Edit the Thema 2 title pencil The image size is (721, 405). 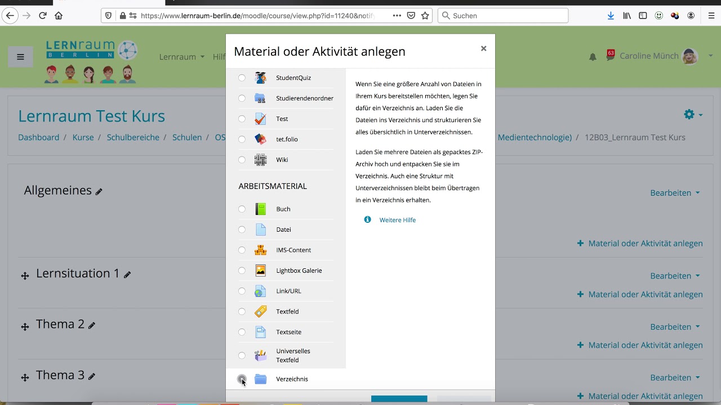pyautogui.click(x=92, y=325)
